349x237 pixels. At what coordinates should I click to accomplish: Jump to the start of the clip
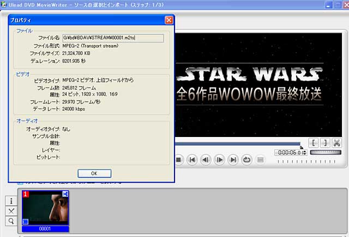click(x=192, y=160)
